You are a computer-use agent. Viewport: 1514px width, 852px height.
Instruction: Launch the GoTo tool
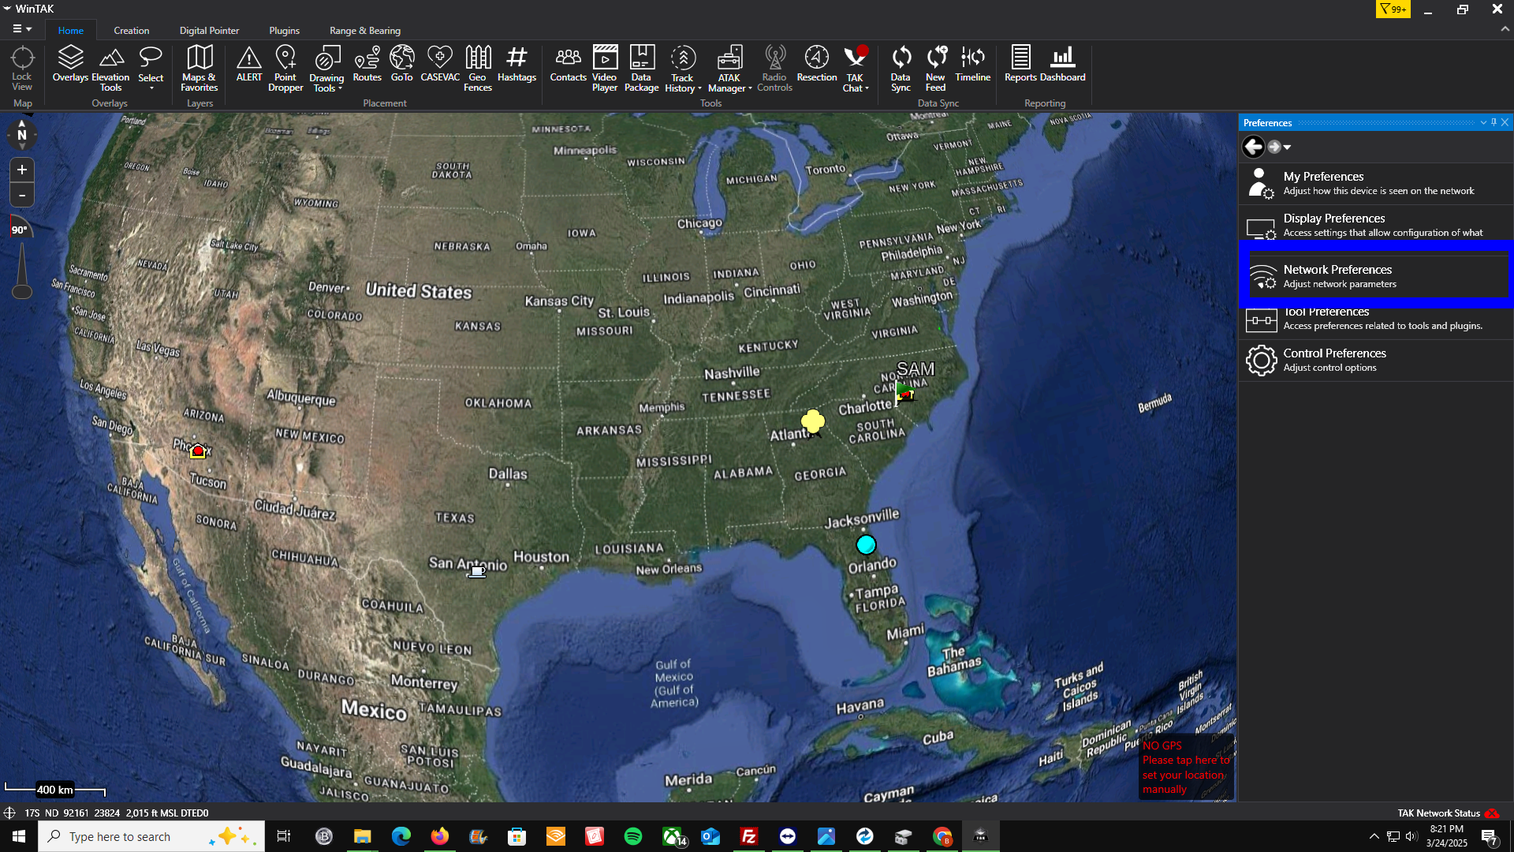click(x=402, y=64)
